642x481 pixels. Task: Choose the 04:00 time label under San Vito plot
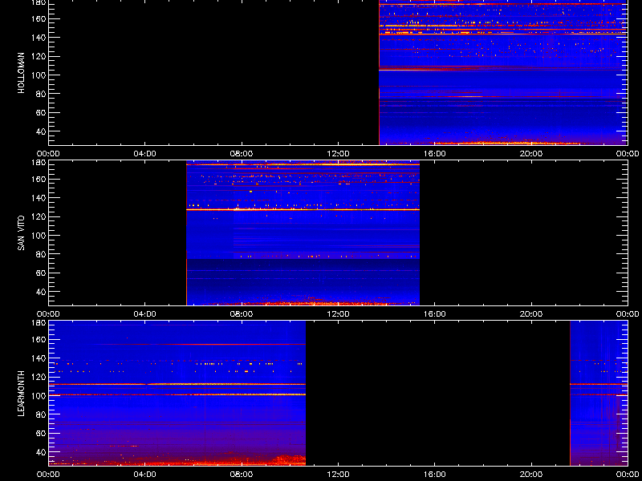click(145, 314)
